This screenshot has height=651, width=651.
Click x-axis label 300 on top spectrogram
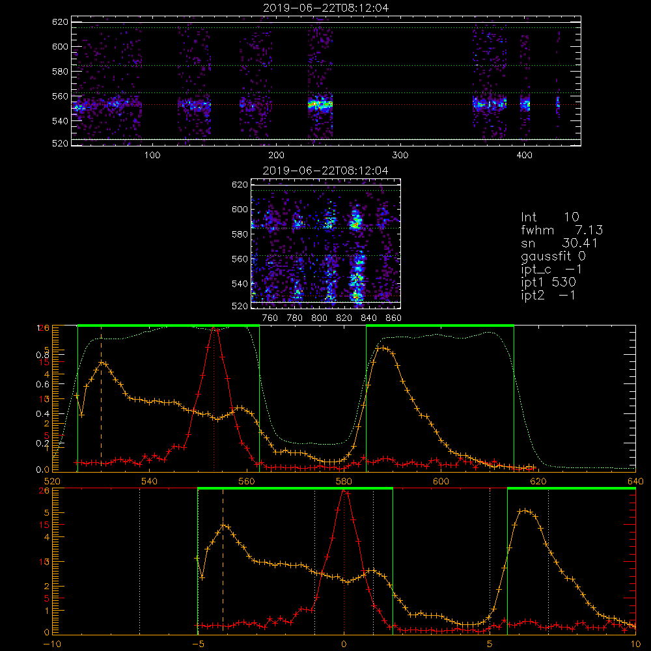pos(400,156)
